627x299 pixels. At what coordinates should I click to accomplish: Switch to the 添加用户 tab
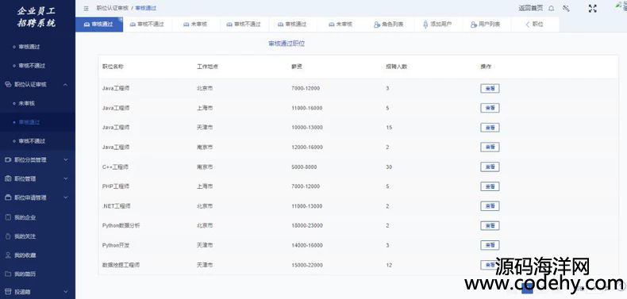pyautogui.click(x=437, y=25)
